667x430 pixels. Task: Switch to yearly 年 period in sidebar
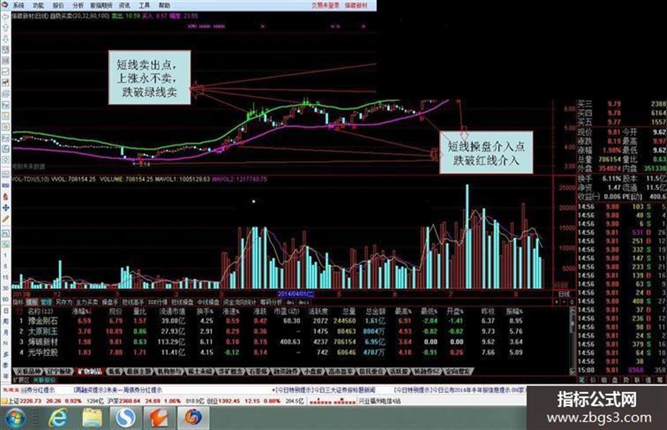[x=6, y=376]
